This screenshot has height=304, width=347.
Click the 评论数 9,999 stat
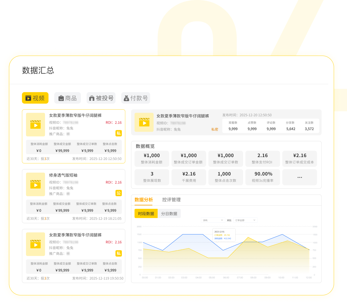click(271, 126)
